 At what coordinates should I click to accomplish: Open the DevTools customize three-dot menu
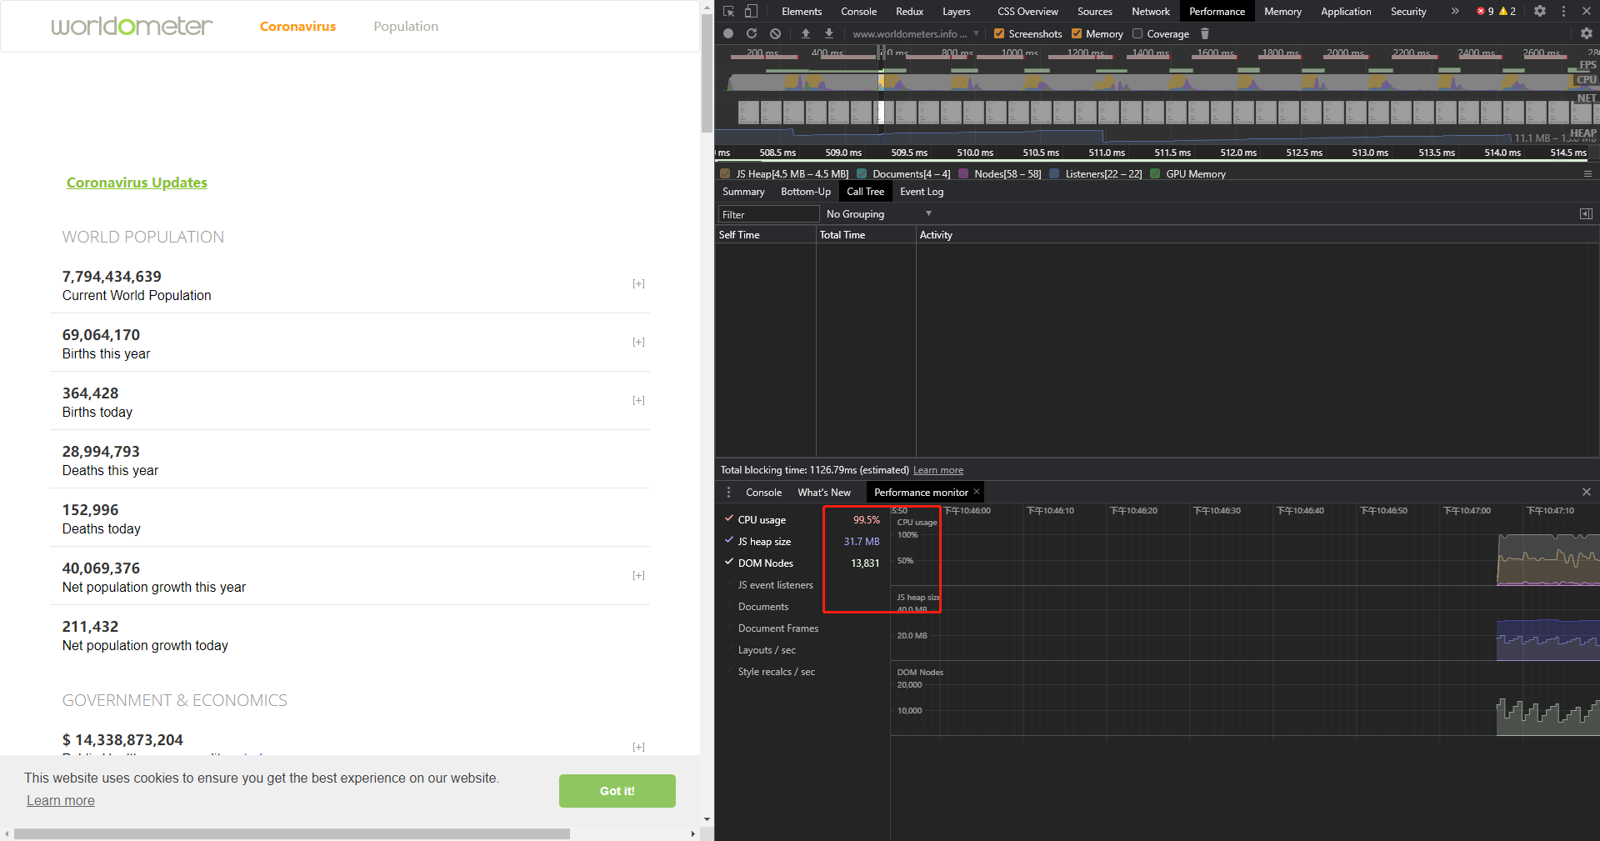(x=1563, y=12)
